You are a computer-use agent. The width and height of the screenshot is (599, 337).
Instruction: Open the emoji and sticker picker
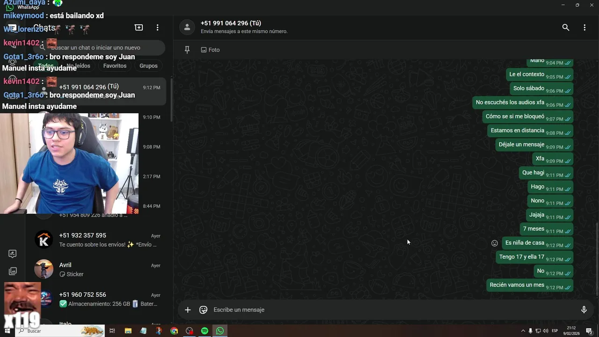click(x=204, y=309)
